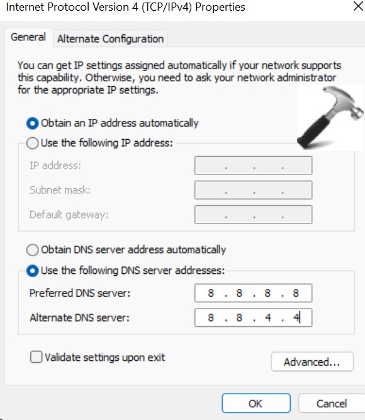Click the hammer logo icon
The height and width of the screenshot is (420, 365).
330,118
